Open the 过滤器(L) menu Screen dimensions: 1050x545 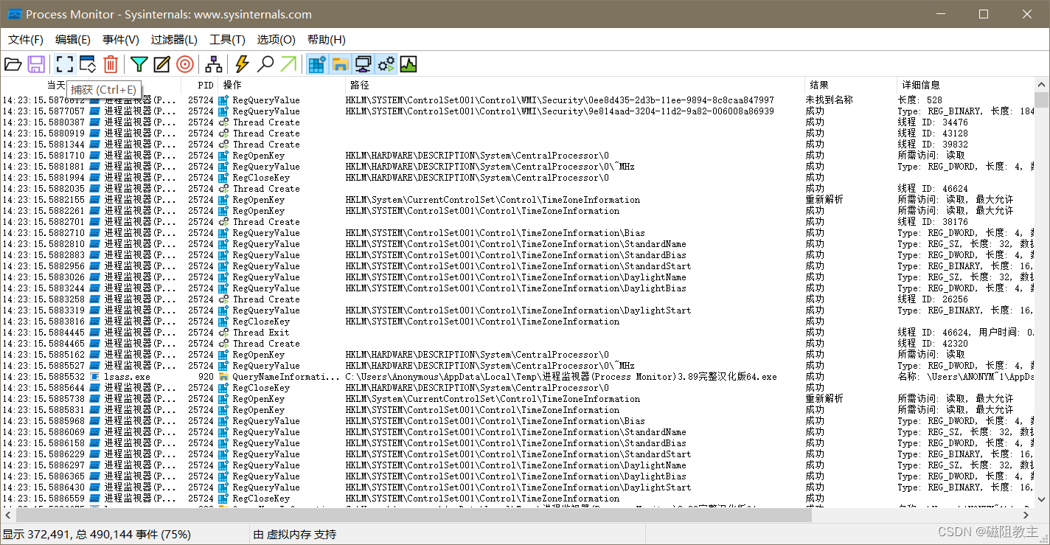pos(173,40)
